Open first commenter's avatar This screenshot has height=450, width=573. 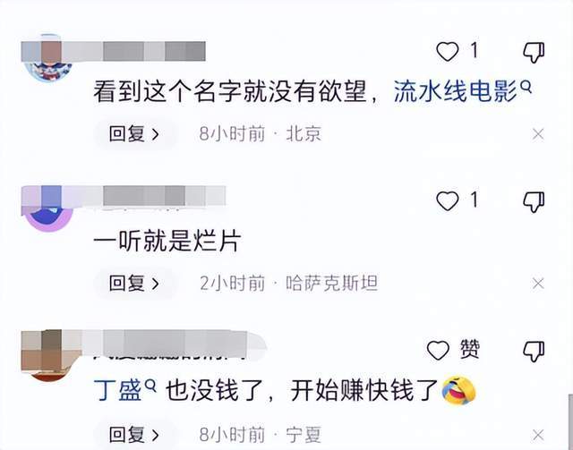click(x=47, y=58)
